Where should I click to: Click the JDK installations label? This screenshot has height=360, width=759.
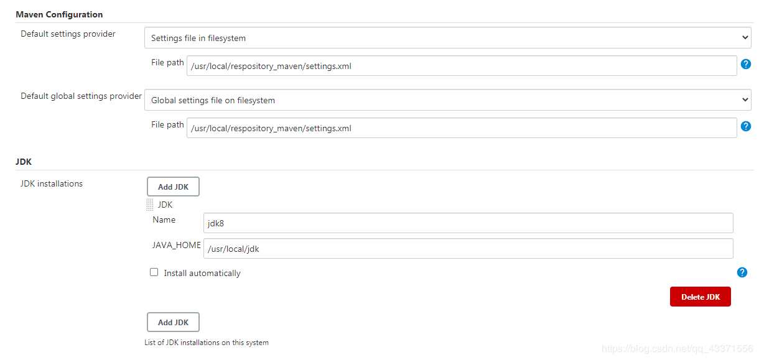tap(52, 183)
